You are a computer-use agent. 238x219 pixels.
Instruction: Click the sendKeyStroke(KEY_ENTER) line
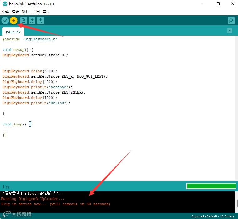tap(44, 92)
